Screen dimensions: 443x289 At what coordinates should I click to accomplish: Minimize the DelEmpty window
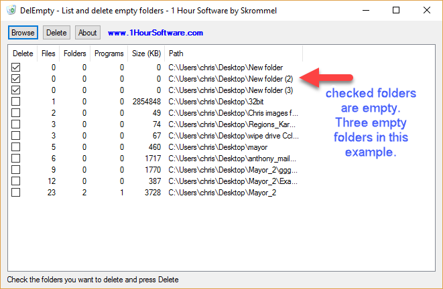point(366,11)
